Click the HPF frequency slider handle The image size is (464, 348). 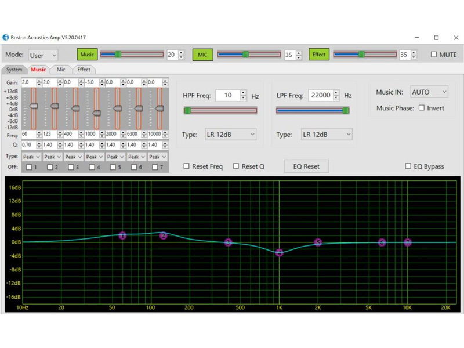[x=187, y=111]
